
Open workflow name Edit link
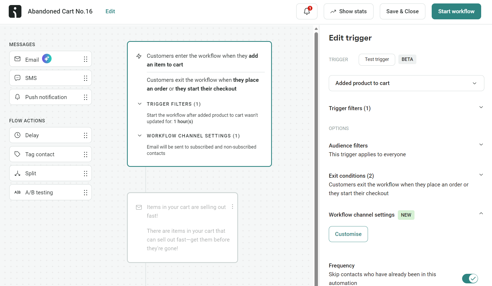pyautogui.click(x=110, y=11)
